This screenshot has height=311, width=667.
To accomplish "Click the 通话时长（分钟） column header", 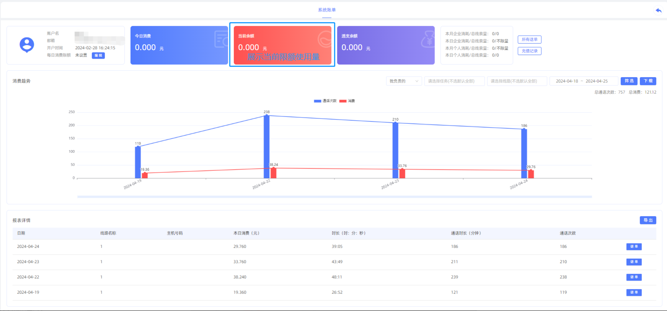I will click(467, 233).
